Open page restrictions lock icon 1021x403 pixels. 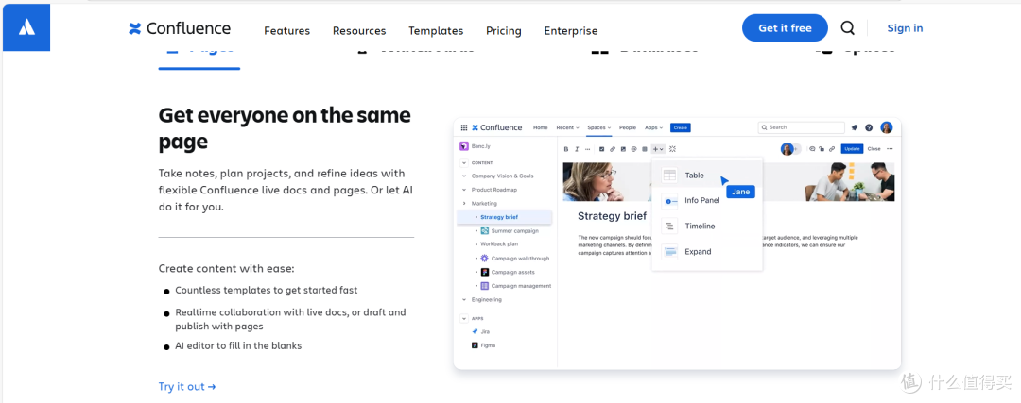tap(822, 149)
